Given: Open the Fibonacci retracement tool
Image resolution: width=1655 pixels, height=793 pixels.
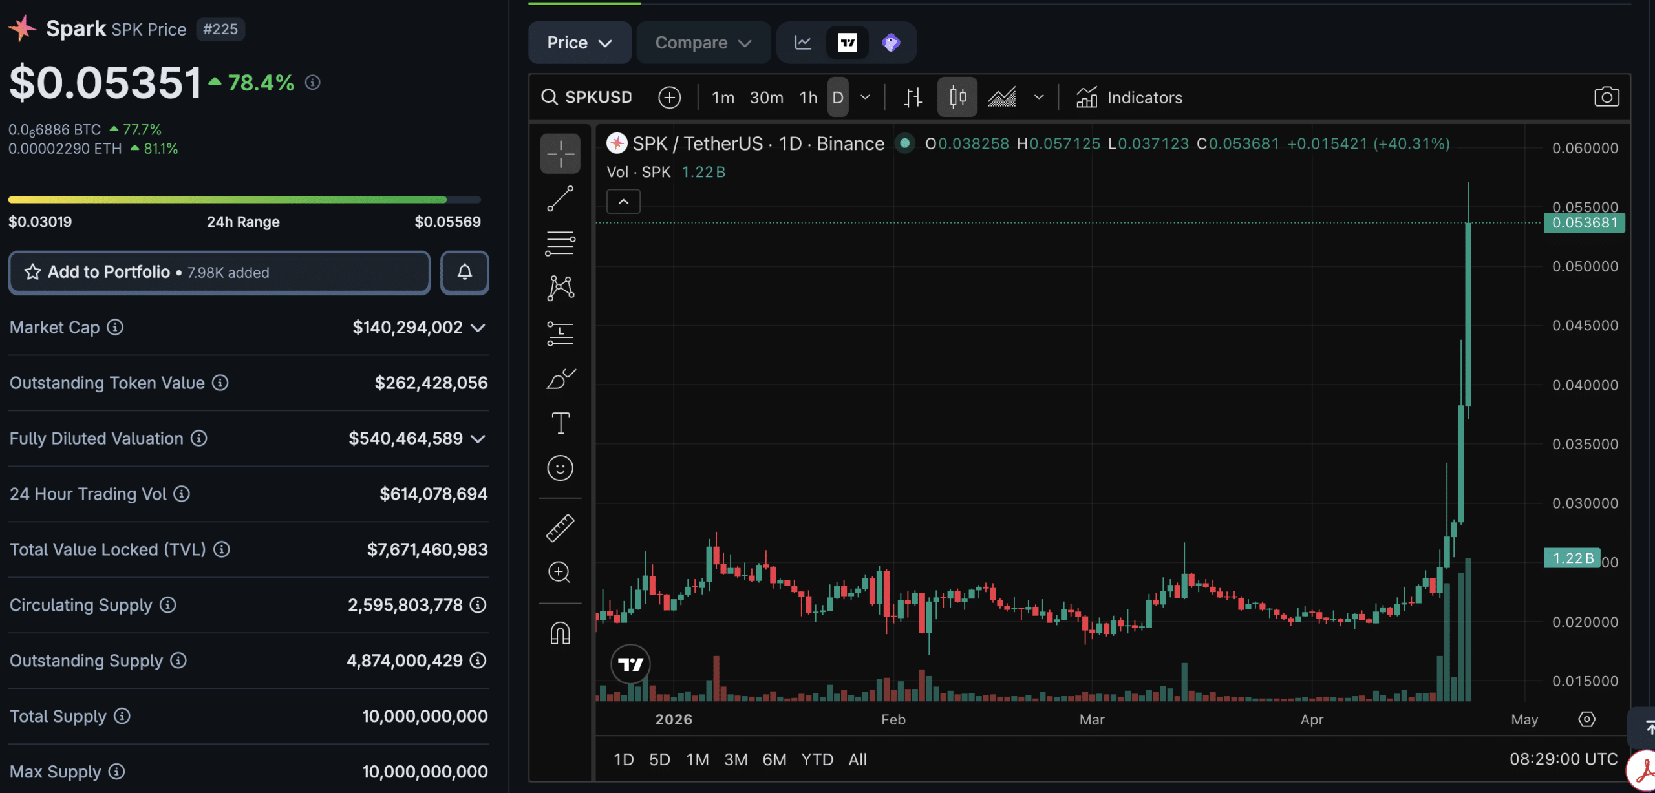Looking at the screenshot, I should pos(560,244).
